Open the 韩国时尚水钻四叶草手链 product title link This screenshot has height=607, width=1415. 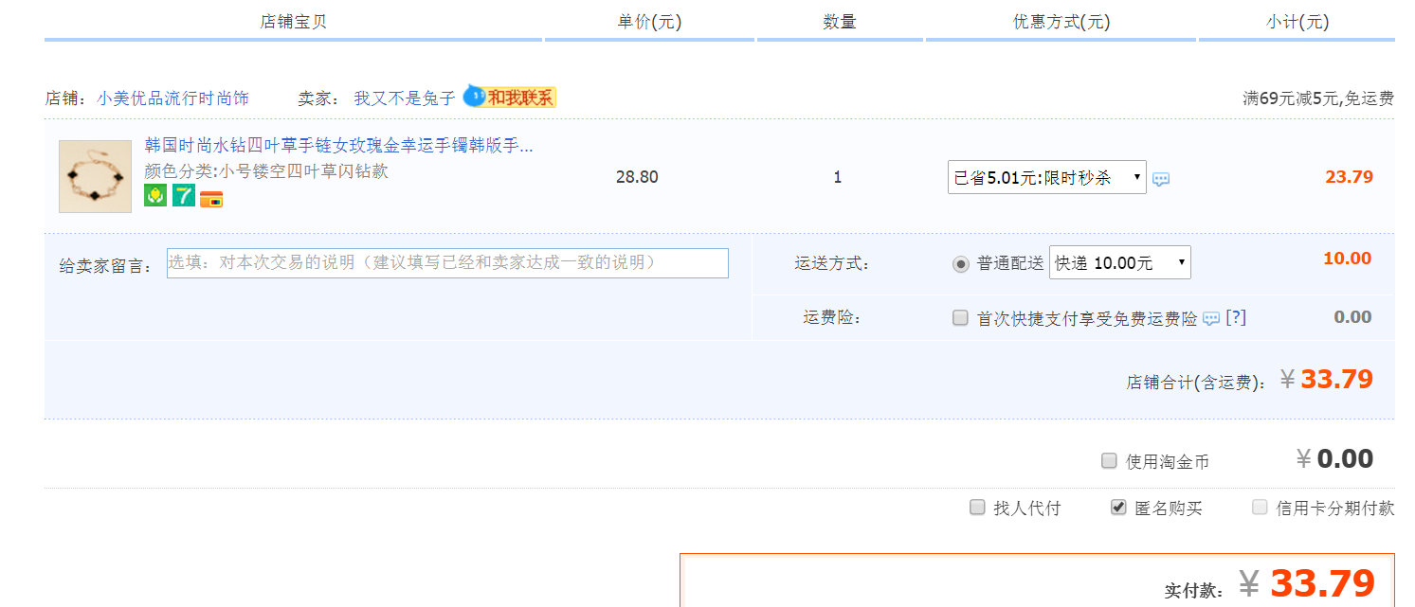point(338,146)
